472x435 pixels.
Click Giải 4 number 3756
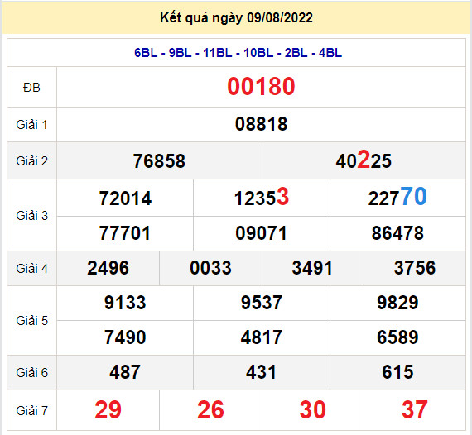click(415, 268)
